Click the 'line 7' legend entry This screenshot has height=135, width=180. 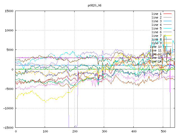pyautogui.click(x=156, y=36)
